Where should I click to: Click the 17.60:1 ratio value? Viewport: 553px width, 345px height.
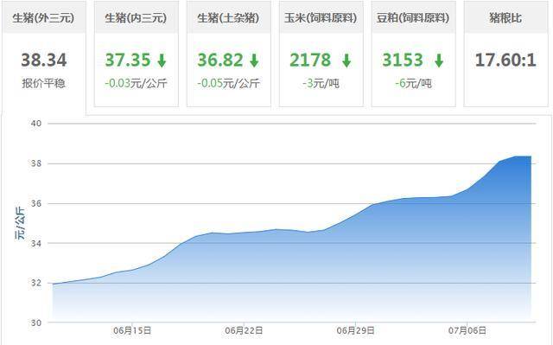click(x=505, y=60)
